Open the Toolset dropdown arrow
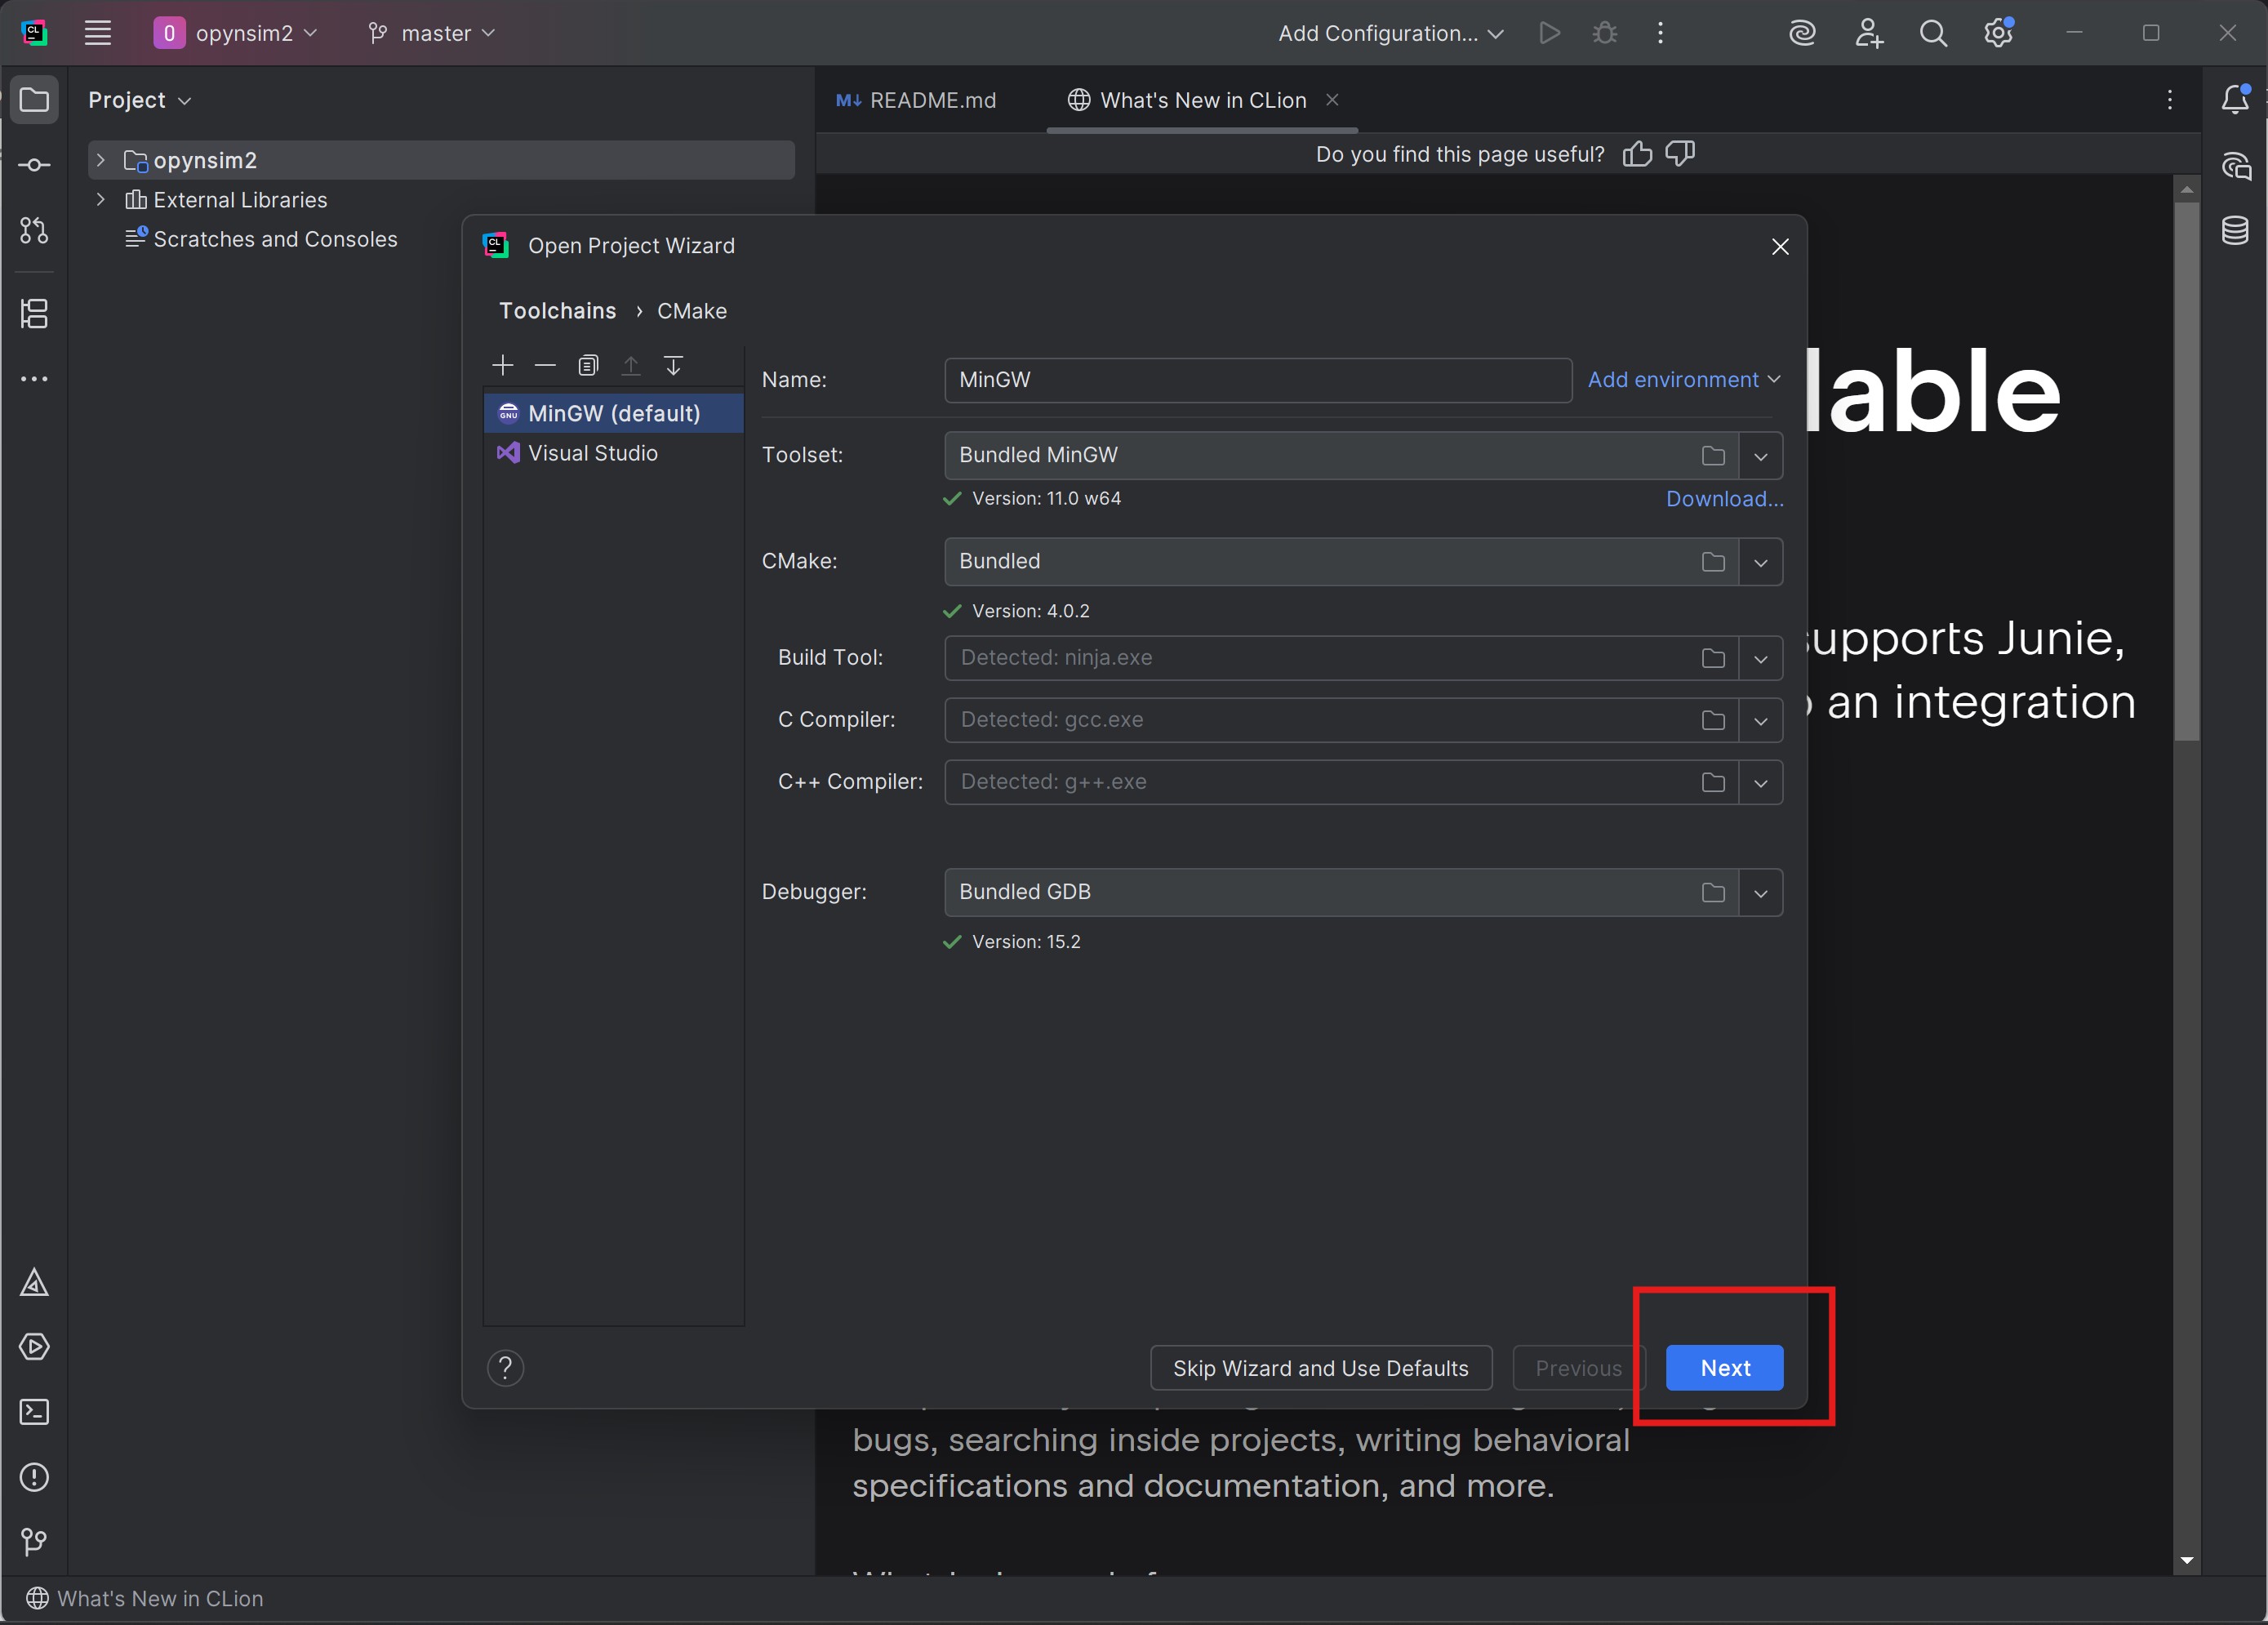The image size is (2268, 1625). coord(1760,456)
